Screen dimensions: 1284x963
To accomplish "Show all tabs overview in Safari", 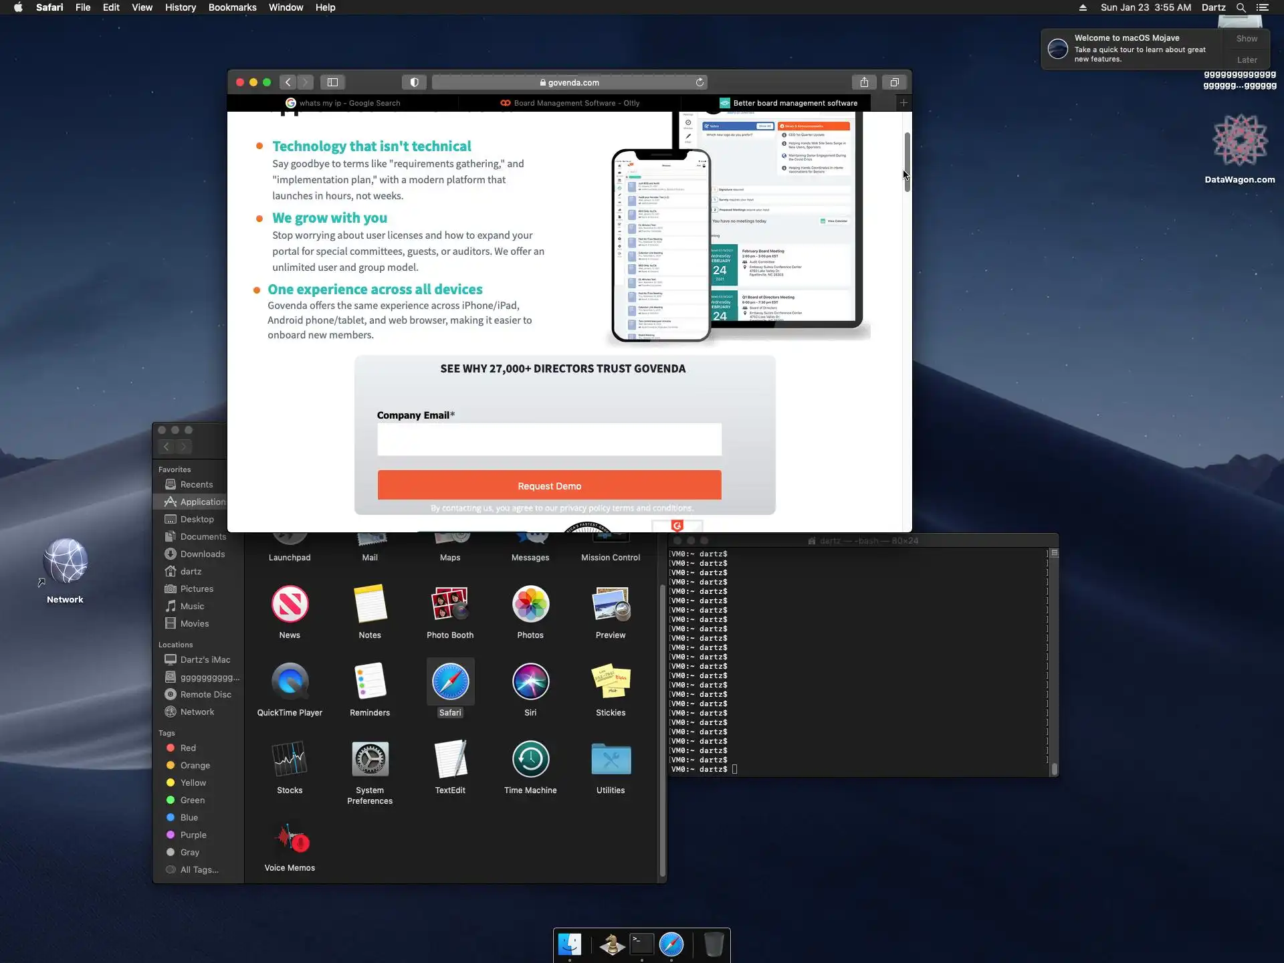I will coord(894,82).
